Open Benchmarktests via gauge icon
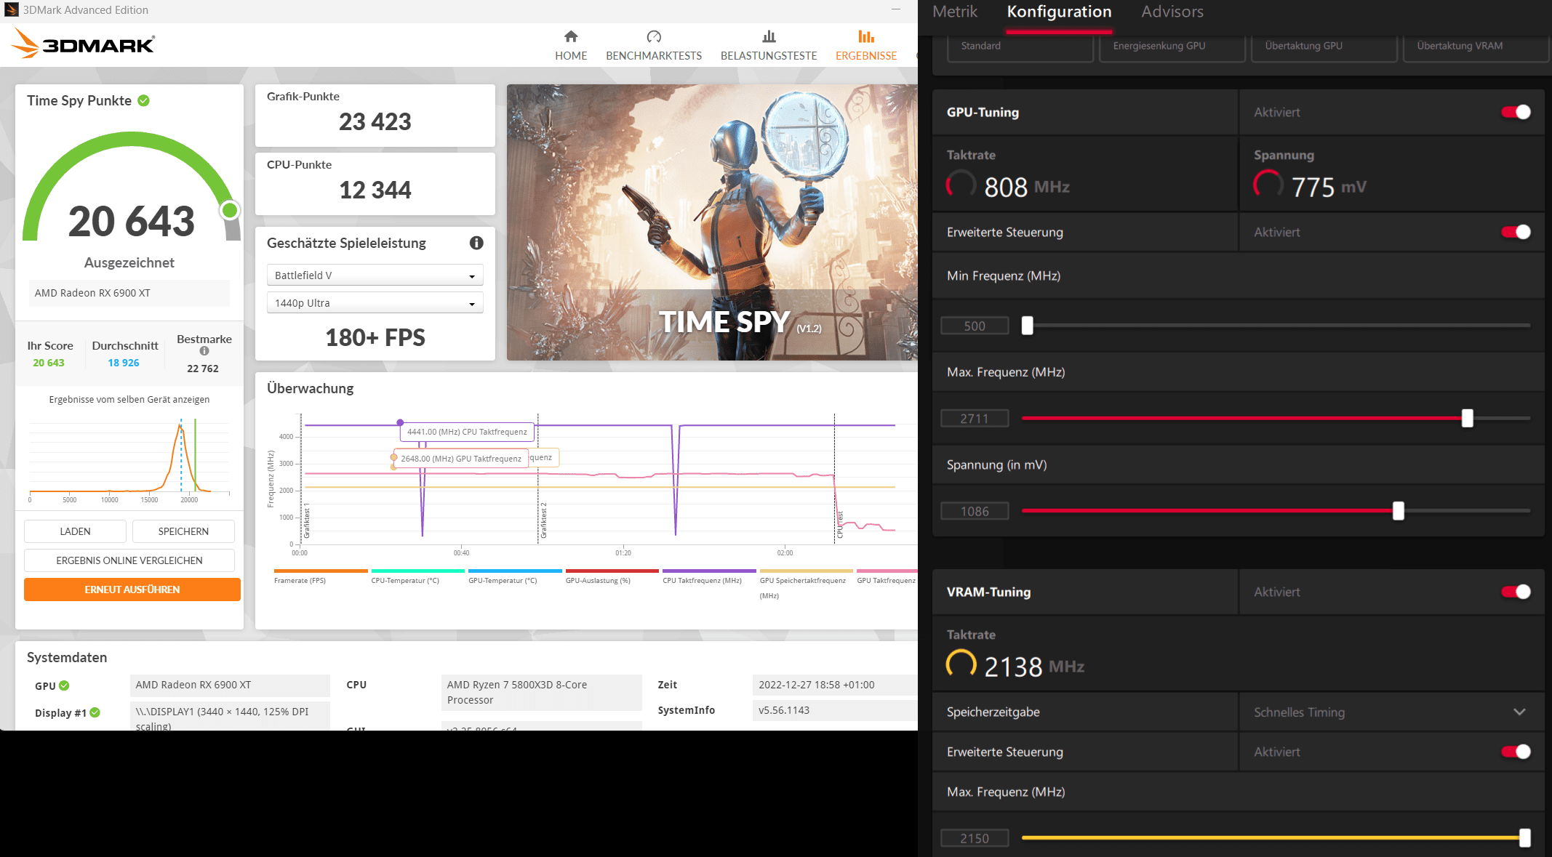 (653, 36)
